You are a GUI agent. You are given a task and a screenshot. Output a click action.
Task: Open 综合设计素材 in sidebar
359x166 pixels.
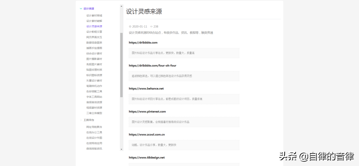pos(94,53)
